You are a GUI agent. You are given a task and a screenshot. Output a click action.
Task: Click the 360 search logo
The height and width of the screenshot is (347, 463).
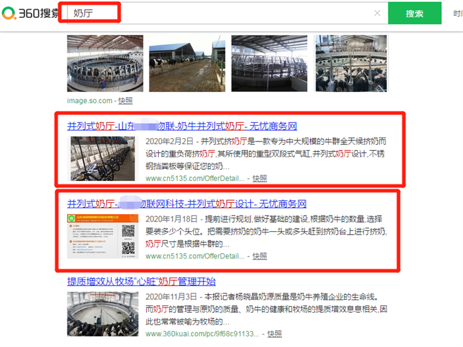[30, 13]
